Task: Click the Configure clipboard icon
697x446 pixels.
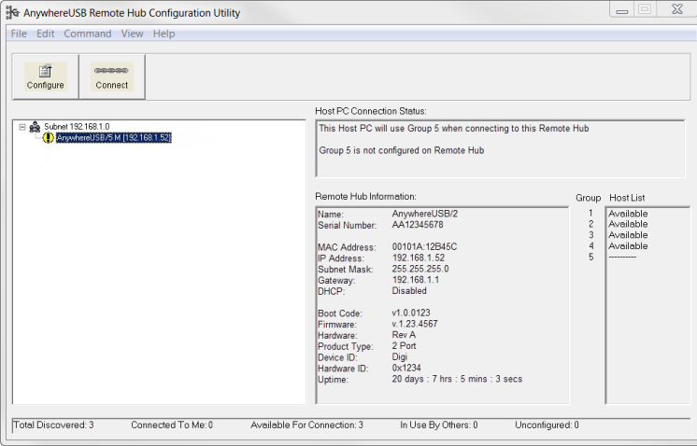Action: point(46,71)
